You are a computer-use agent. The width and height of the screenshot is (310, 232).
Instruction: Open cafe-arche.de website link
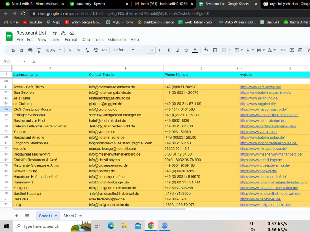click(x=260, y=87)
